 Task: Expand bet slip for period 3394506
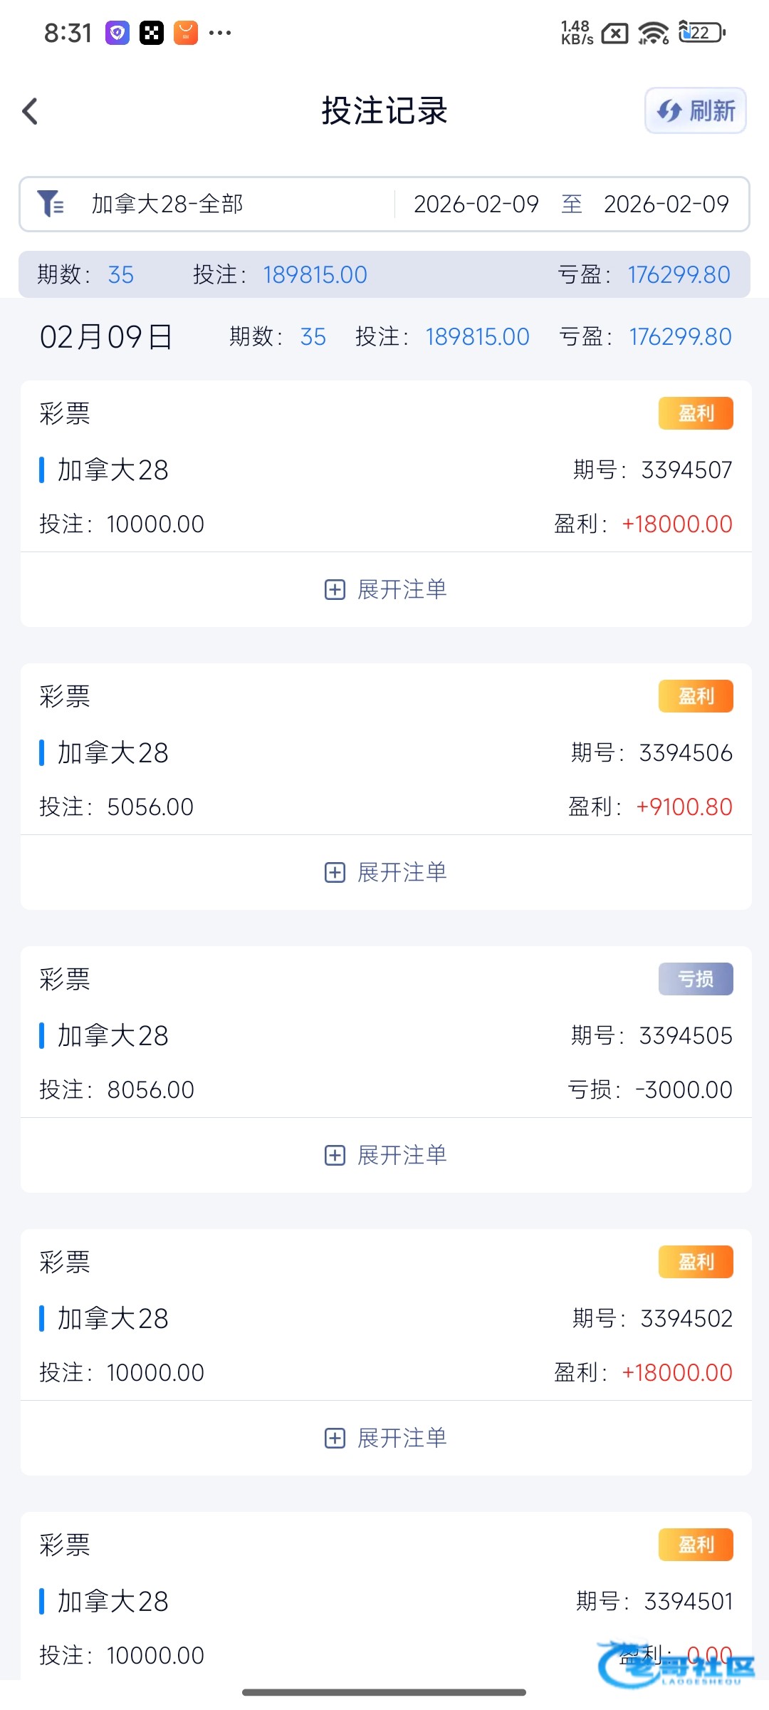point(386,872)
